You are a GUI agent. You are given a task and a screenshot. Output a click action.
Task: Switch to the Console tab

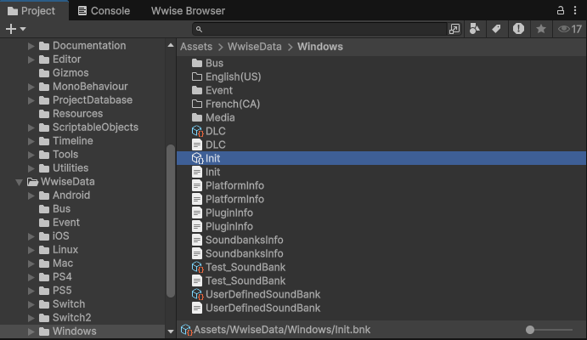tap(103, 11)
